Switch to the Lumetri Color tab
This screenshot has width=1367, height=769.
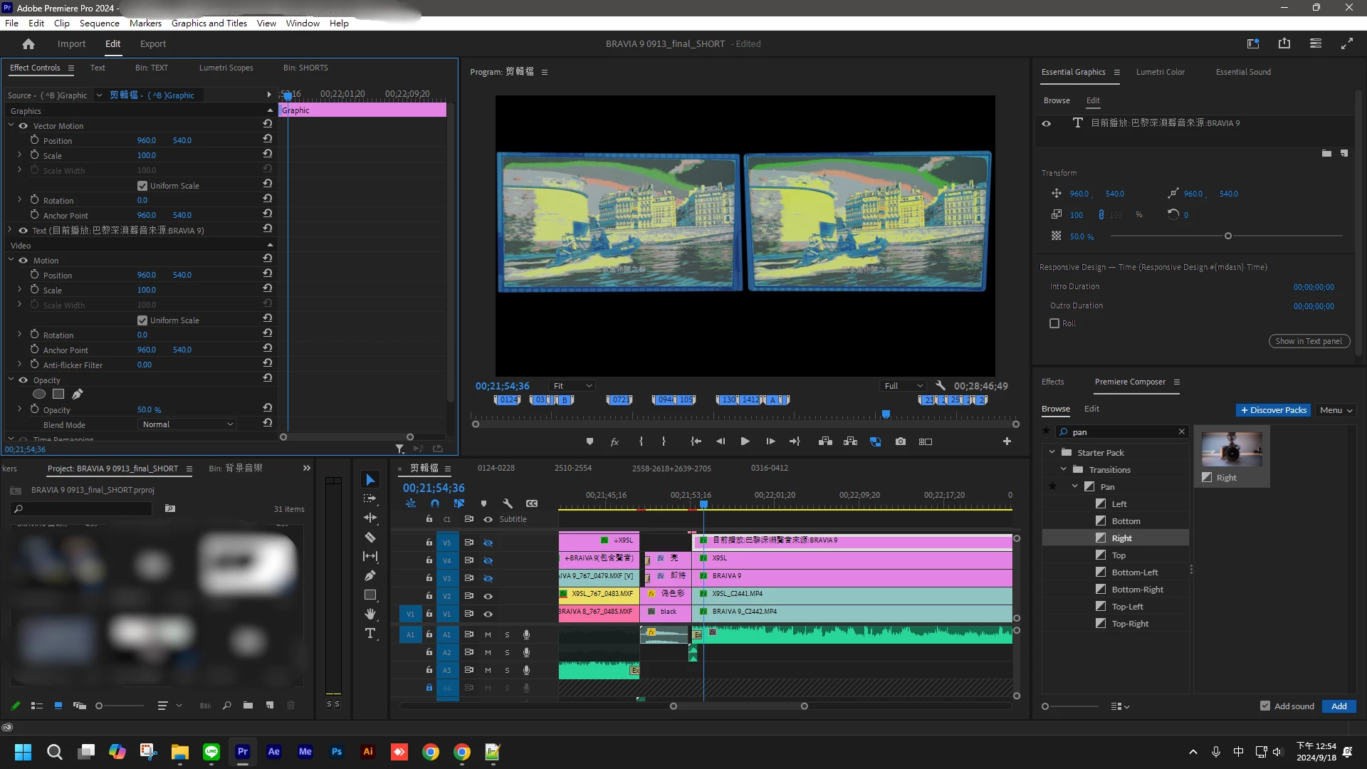(x=1160, y=72)
